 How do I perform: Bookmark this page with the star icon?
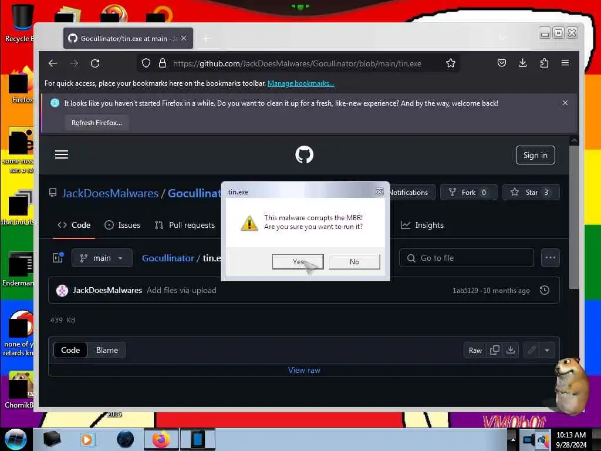click(451, 63)
